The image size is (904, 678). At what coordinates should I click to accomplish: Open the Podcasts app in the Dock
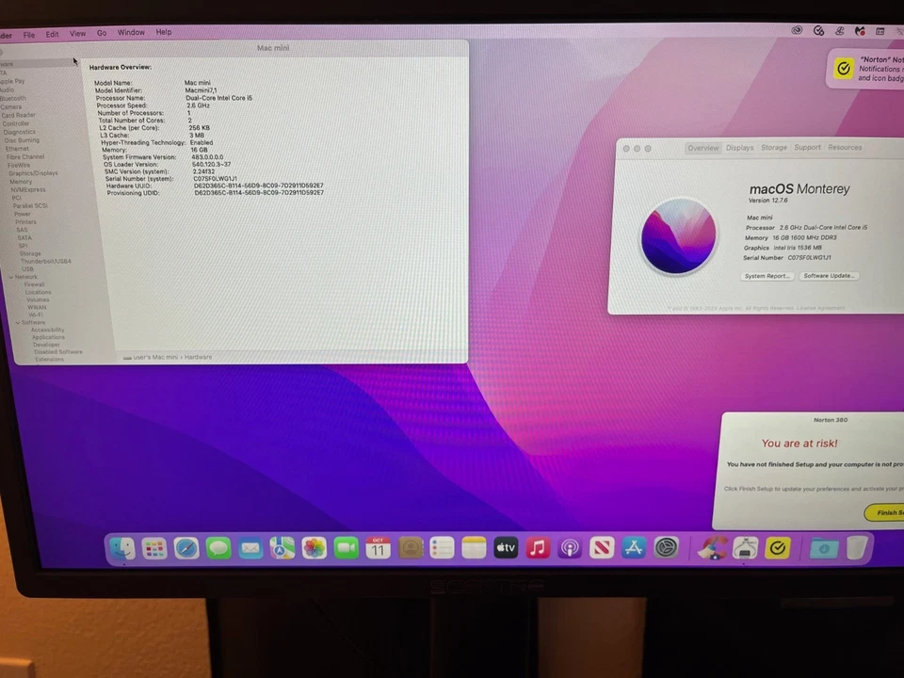[x=570, y=547]
